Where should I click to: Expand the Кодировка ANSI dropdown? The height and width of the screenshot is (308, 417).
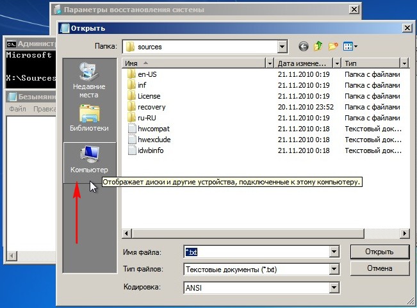tap(334, 288)
